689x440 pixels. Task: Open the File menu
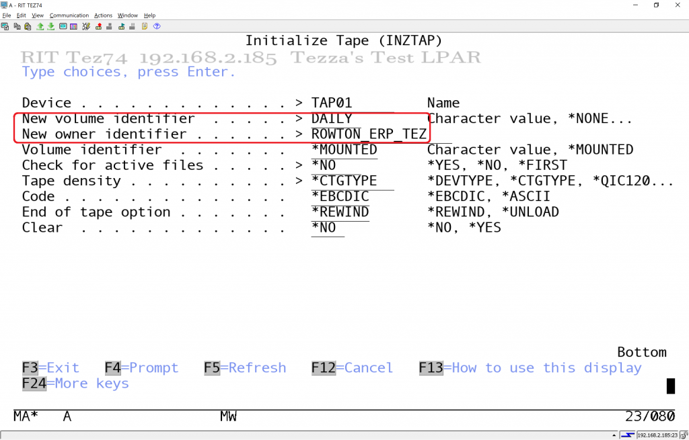click(x=6, y=15)
